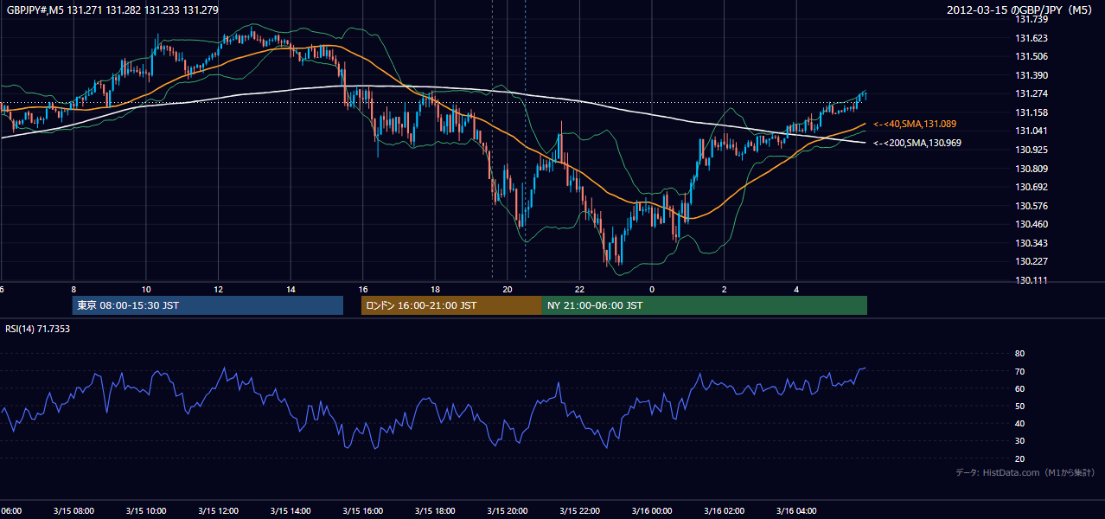Click price level 131.274 on axis
The width and height of the screenshot is (1105, 519).
click(1032, 93)
